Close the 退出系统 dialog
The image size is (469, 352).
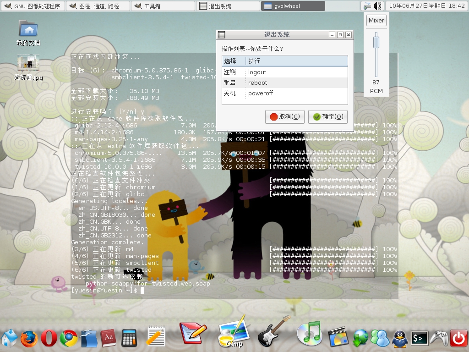point(349,35)
